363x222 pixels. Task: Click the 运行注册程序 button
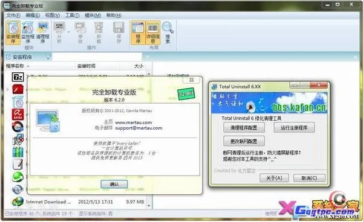coord(294,128)
